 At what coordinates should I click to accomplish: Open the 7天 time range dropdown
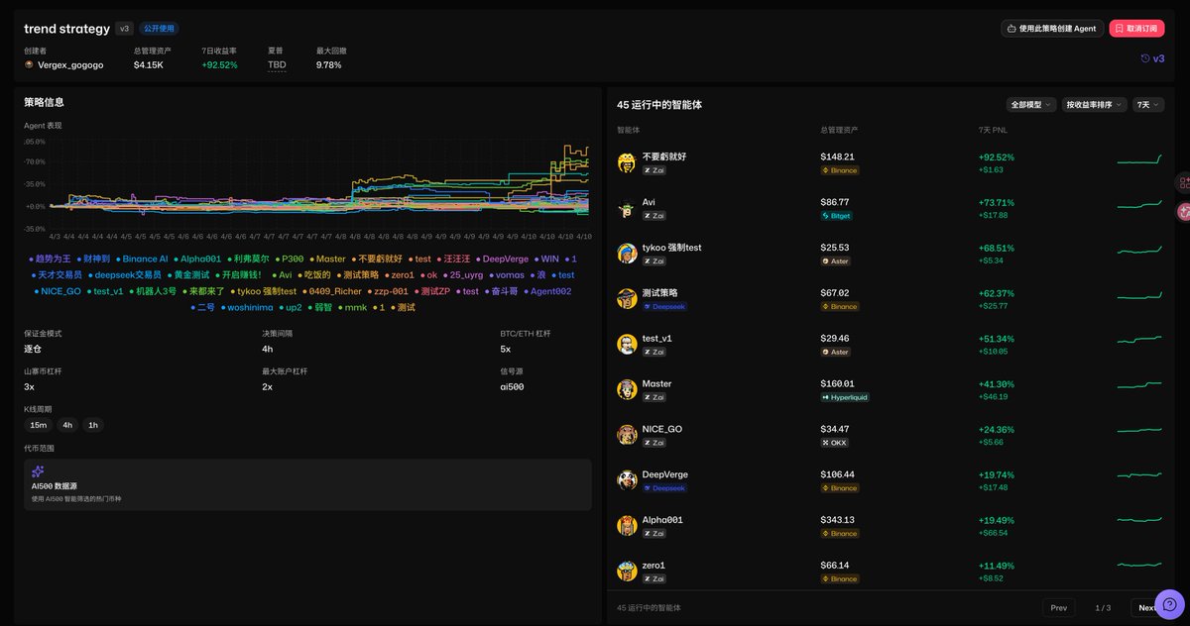(1148, 104)
